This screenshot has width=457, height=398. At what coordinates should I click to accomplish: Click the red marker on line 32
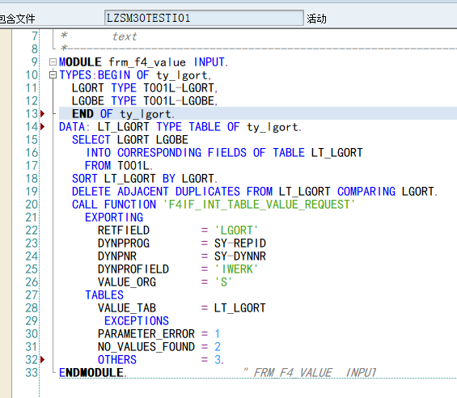point(43,359)
